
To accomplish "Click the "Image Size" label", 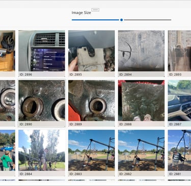I will click(81, 13).
